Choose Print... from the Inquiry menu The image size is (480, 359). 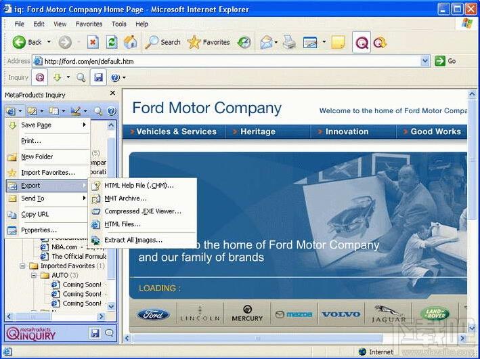[x=48, y=141]
